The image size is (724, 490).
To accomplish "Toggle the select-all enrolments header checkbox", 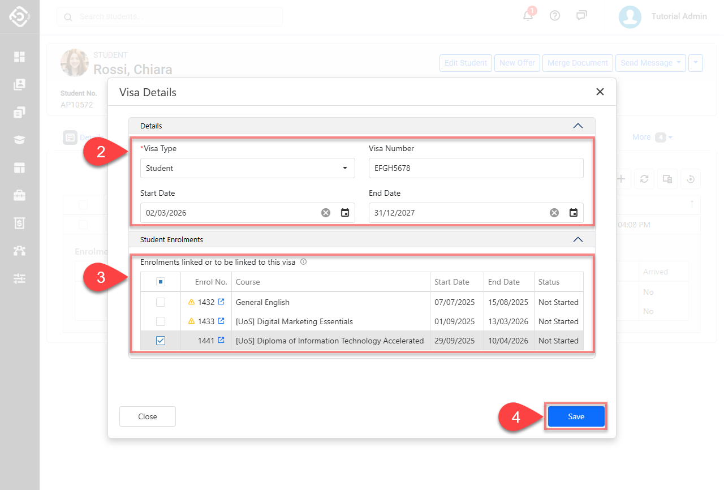I will (x=161, y=282).
